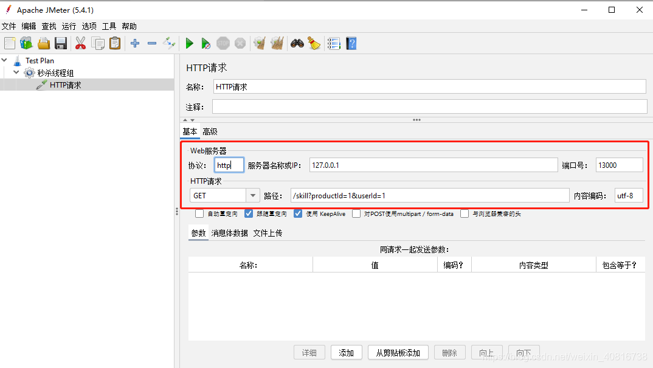
Task: Click the Copy icon
Action: [x=98, y=43]
